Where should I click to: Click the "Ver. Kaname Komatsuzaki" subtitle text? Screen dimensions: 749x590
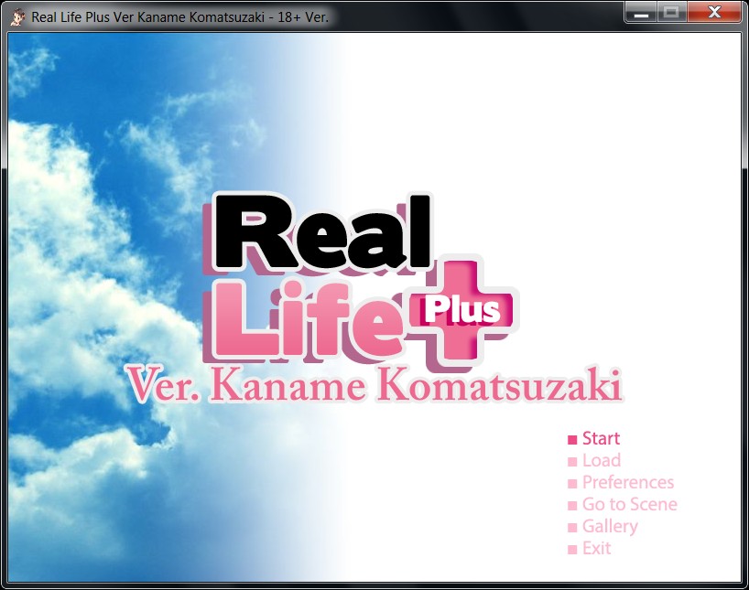click(x=374, y=386)
